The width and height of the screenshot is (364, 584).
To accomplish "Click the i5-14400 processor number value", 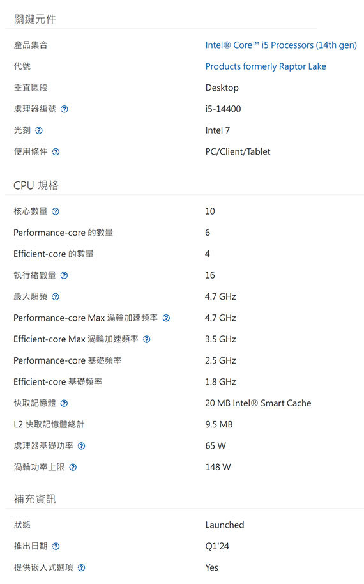I will pyautogui.click(x=224, y=109).
